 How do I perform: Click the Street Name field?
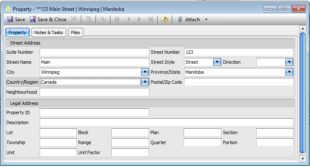tap(94, 62)
